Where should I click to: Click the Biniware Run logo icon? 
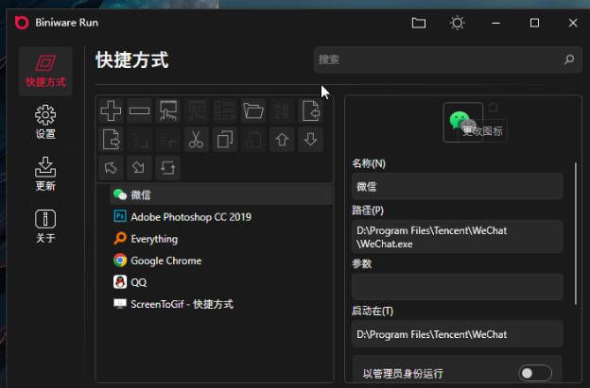pyautogui.click(x=22, y=23)
